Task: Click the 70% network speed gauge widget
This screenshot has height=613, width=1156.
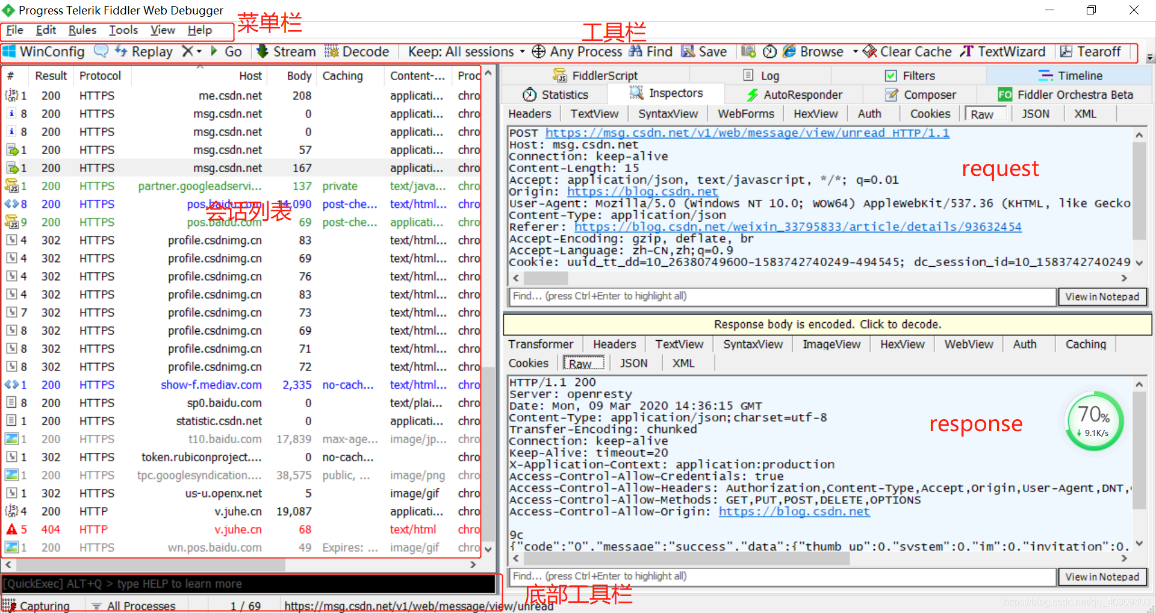Action: 1094,422
